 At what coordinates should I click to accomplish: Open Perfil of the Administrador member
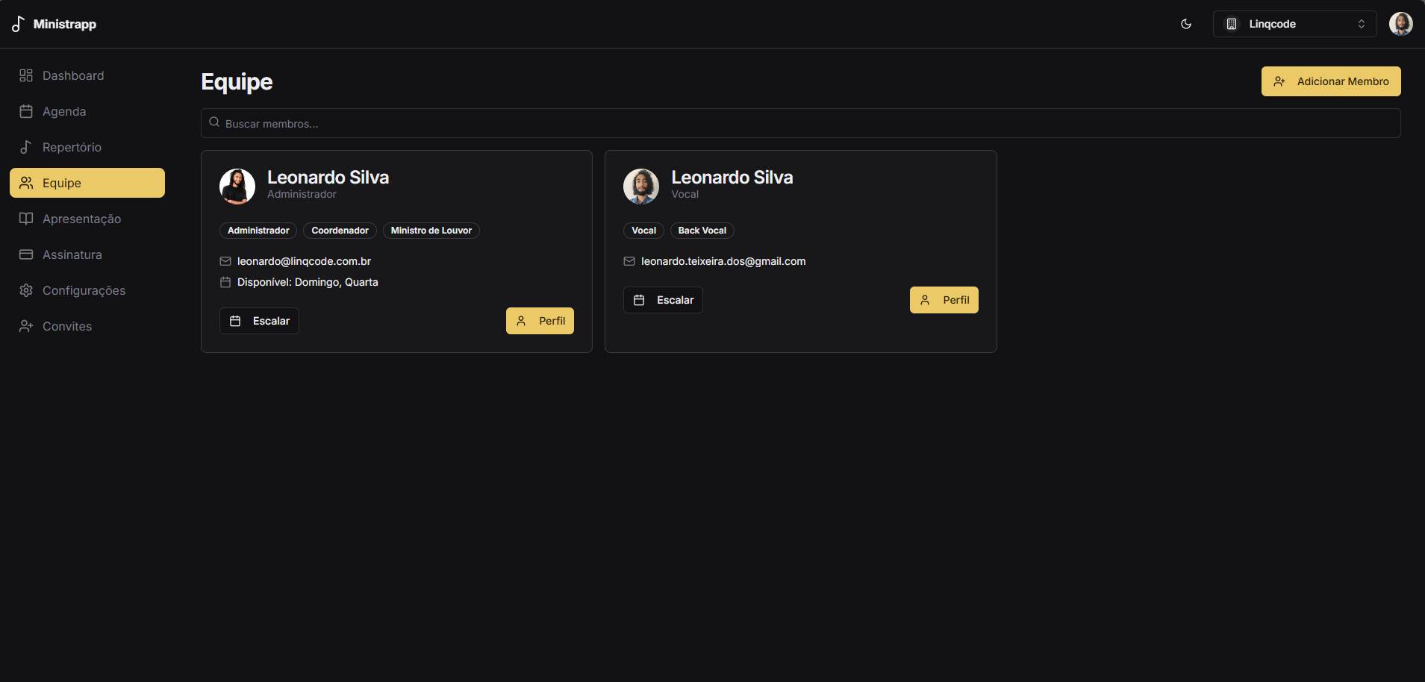click(540, 321)
